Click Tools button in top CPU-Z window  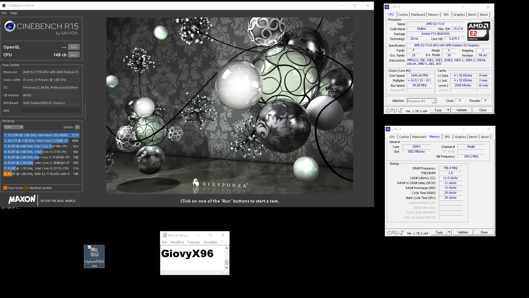(x=438, y=110)
